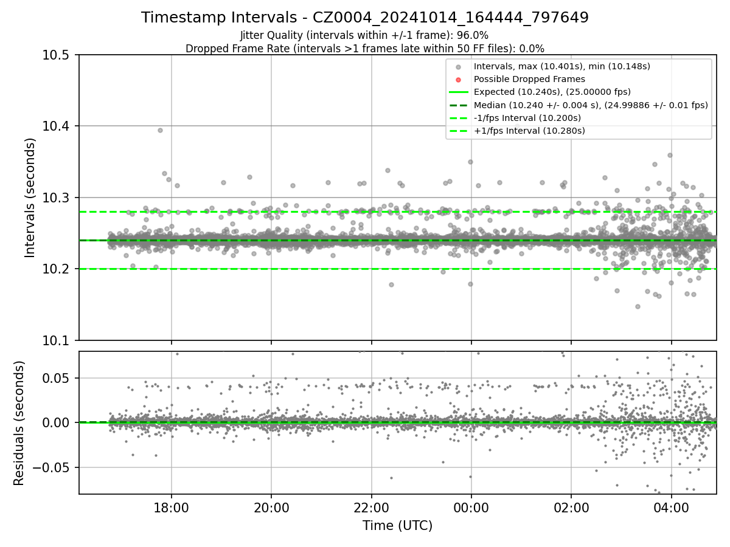This screenshot has height=547, width=730.
Task: Click the plot title 'Timestamp Intervals - CZ0004_20241014_164444_797649'
Action: [x=365, y=18]
